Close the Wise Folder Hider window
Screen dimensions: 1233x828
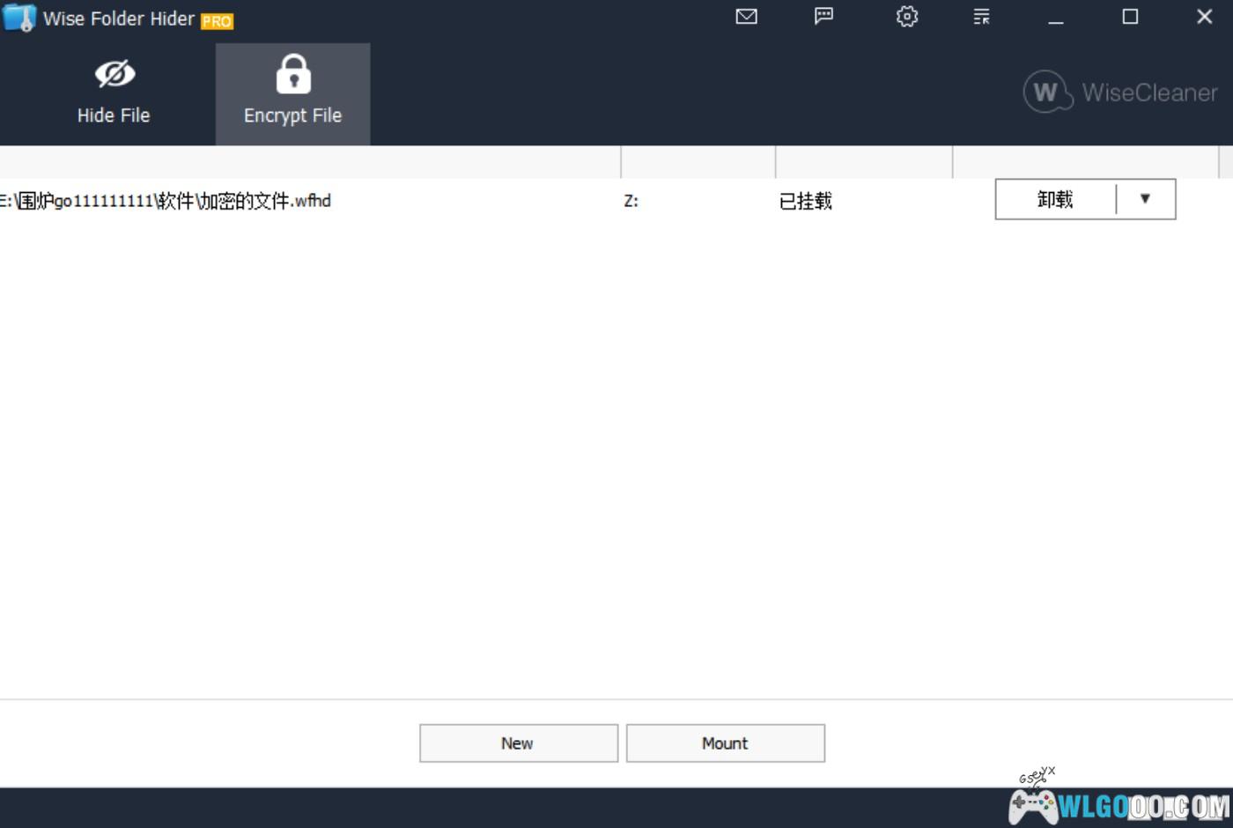[x=1204, y=17]
